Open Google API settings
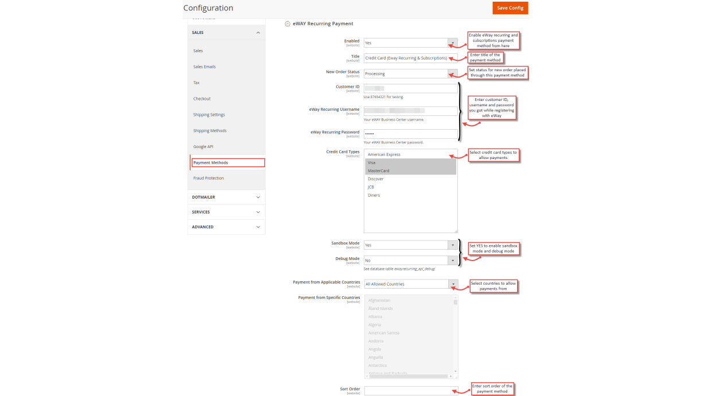The image size is (711, 396). coord(203,147)
